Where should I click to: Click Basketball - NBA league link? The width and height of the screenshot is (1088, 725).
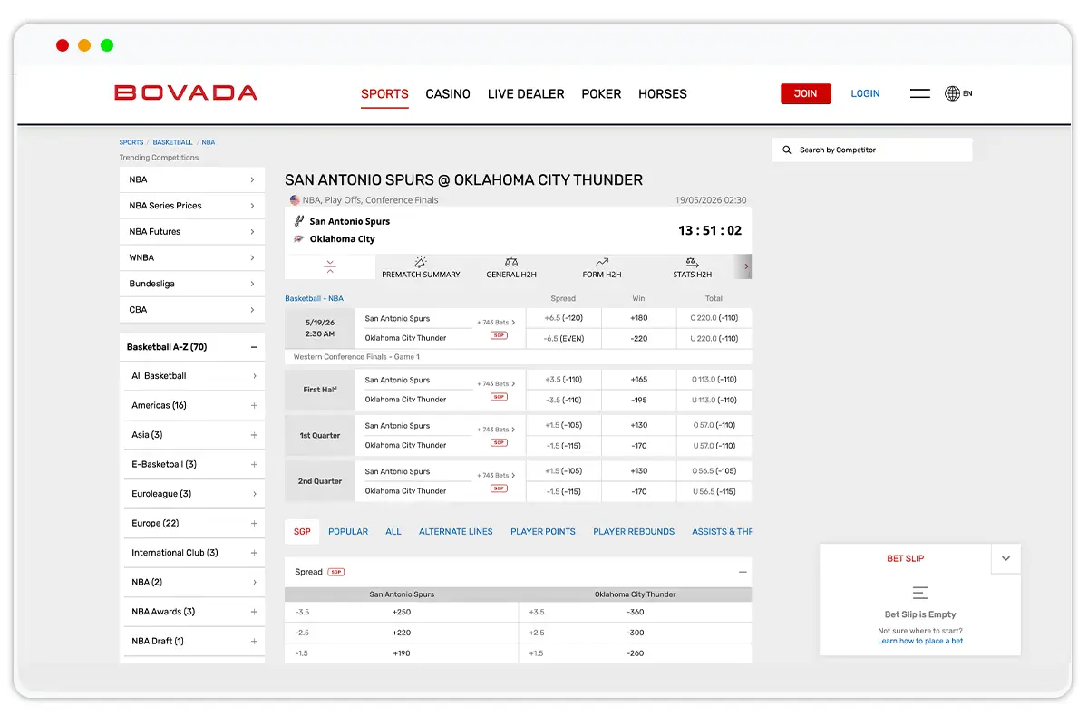tap(314, 298)
